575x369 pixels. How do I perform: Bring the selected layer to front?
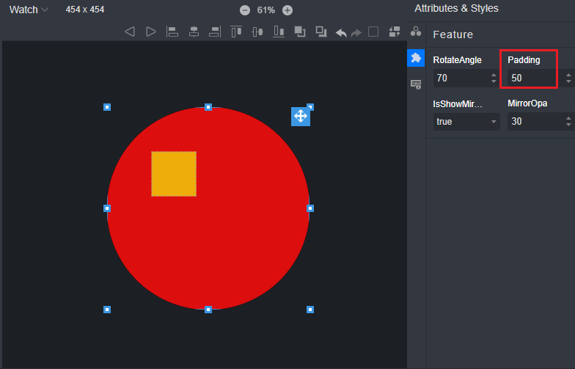point(299,32)
